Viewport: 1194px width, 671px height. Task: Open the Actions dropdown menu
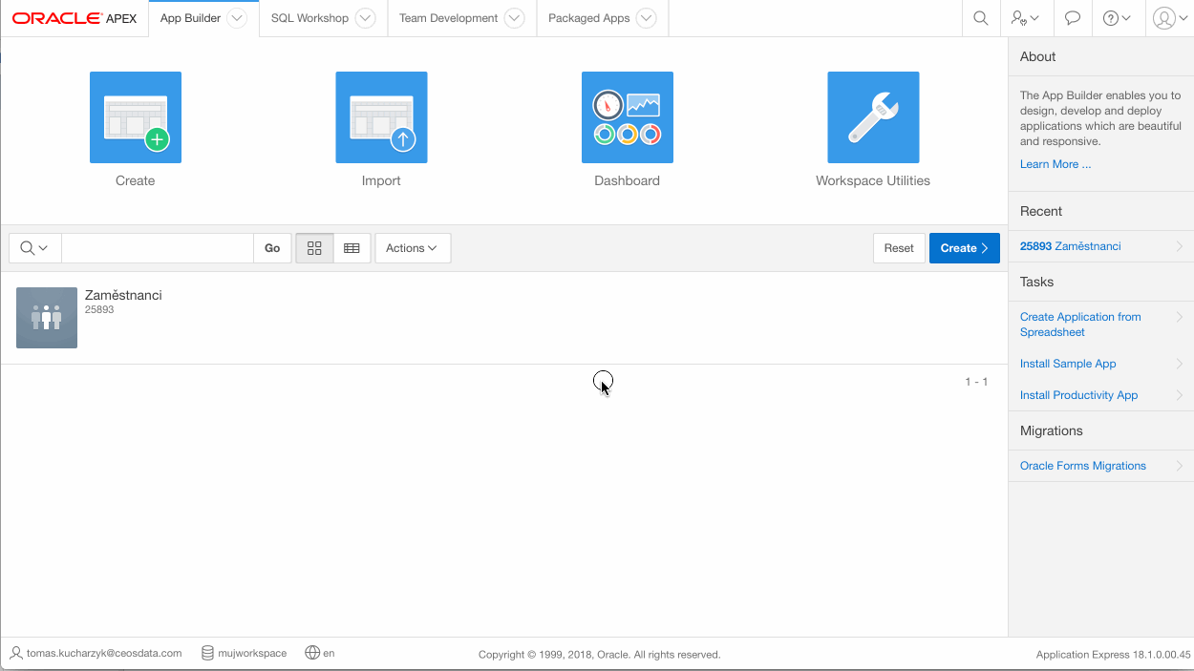tap(412, 248)
